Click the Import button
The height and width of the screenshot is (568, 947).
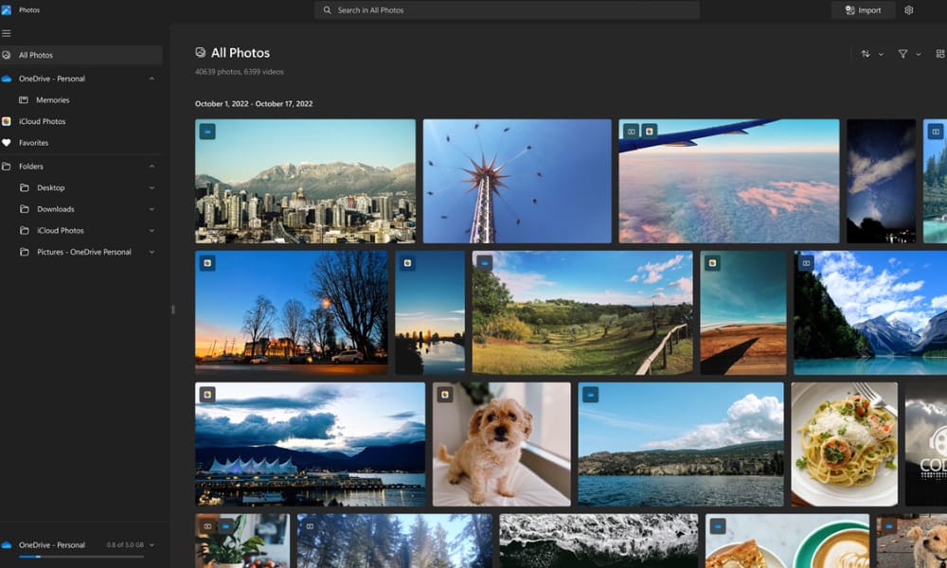click(x=863, y=10)
